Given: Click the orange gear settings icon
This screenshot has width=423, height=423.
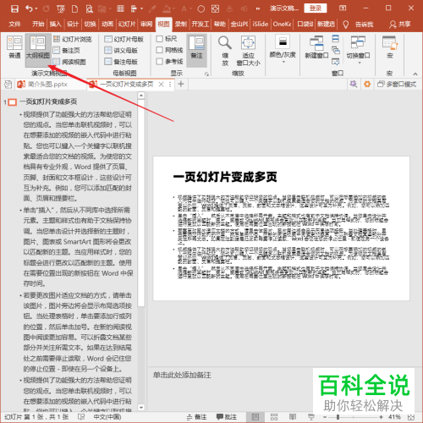Looking at the screenshot, I should pyautogui.click(x=367, y=84).
